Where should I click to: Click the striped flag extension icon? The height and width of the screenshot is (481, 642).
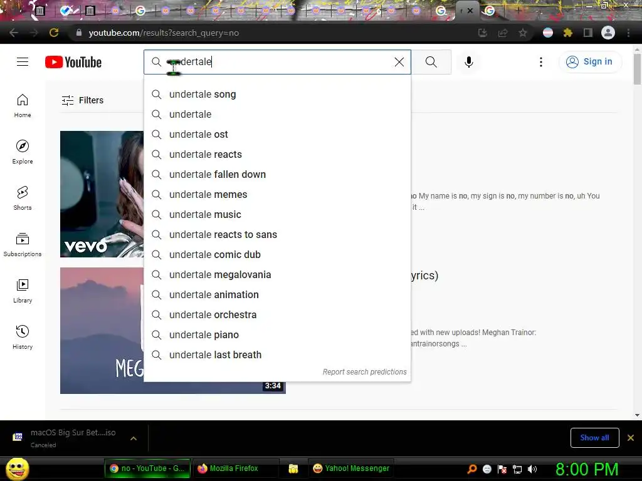click(x=548, y=33)
